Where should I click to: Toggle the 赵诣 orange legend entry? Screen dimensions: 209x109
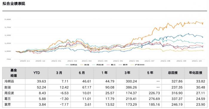(84, 65)
